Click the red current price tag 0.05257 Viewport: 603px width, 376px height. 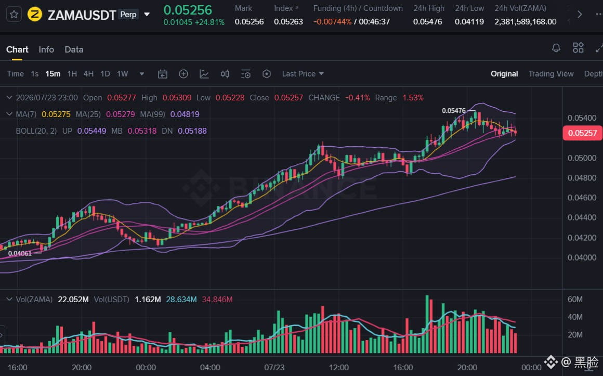click(x=582, y=133)
